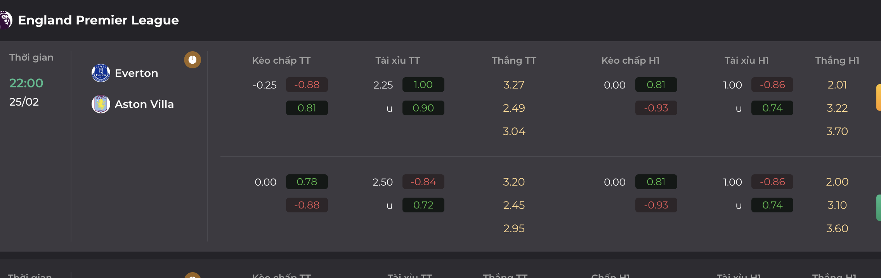Image resolution: width=881 pixels, height=278 pixels.
Task: Select the full-time draw odds 3.04
Action: [514, 131]
